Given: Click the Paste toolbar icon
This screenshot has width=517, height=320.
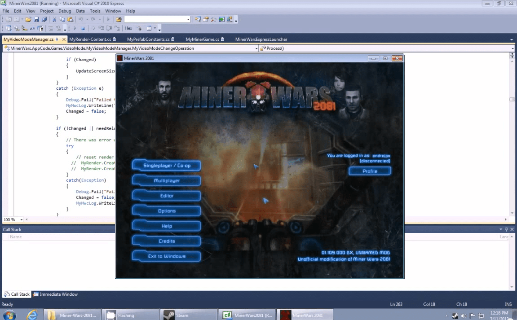Looking at the screenshot, I should (70, 19).
